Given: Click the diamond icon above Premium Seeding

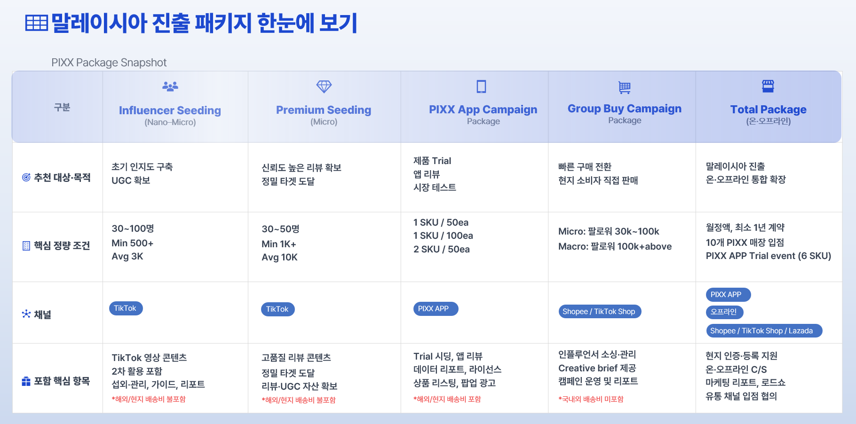Looking at the screenshot, I should [324, 86].
